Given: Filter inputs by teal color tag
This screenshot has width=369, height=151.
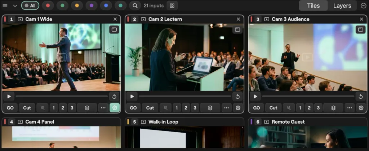Looking at the screenshot, I should (120, 5).
